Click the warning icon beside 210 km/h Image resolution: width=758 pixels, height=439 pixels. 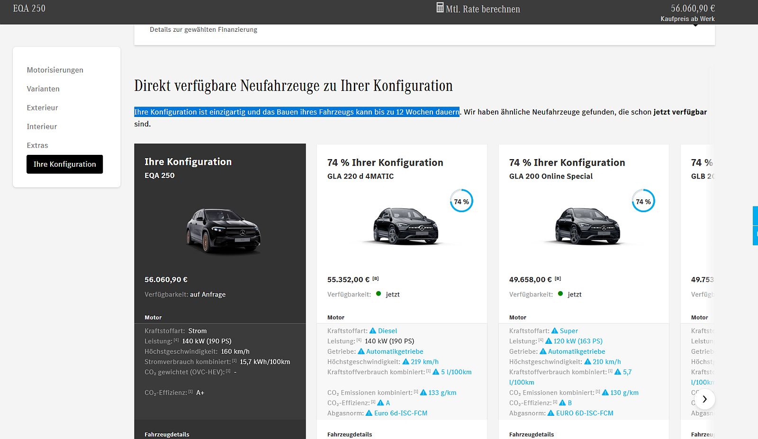[587, 361]
